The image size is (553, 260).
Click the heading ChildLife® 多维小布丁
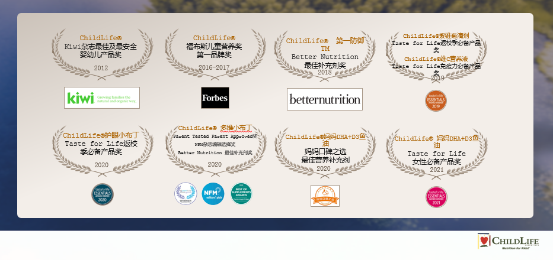(x=215, y=128)
